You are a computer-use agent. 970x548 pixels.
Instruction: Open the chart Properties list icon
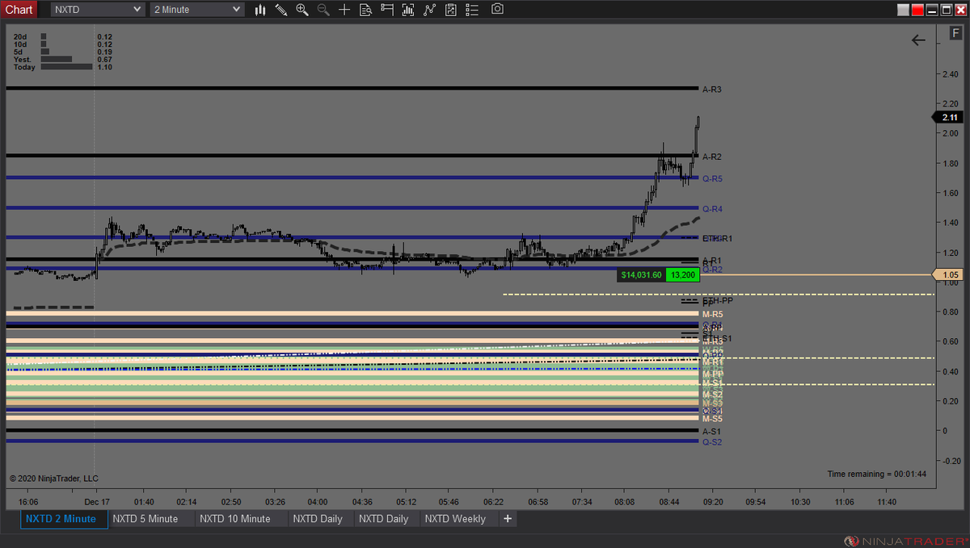click(x=471, y=10)
